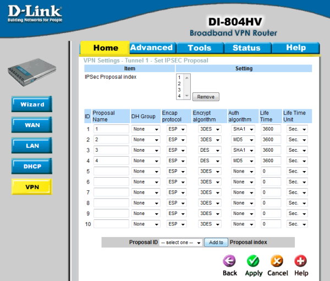Open DH Group dropdown for proposal 1
The height and width of the screenshot is (281, 330).
click(146, 129)
